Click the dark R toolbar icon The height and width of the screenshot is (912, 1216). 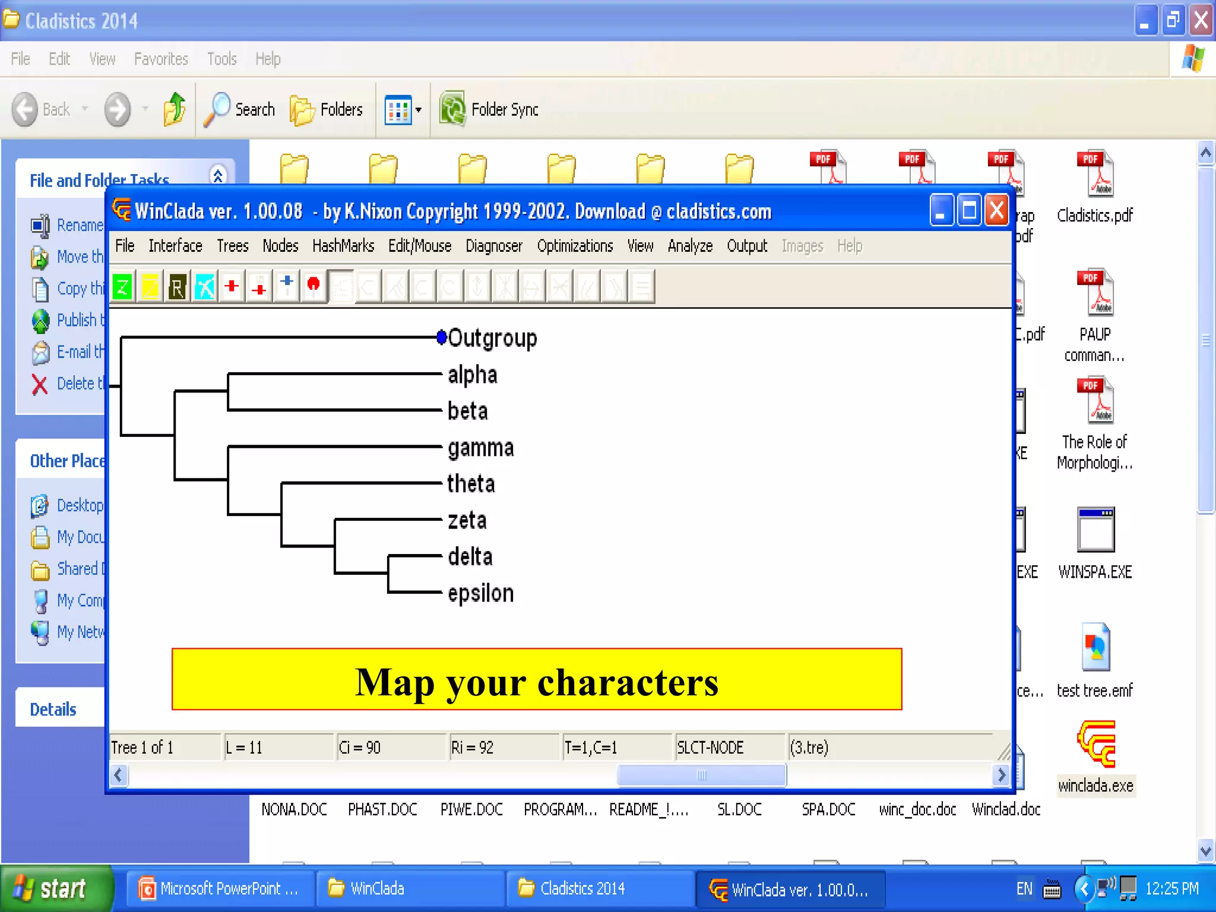(x=177, y=288)
